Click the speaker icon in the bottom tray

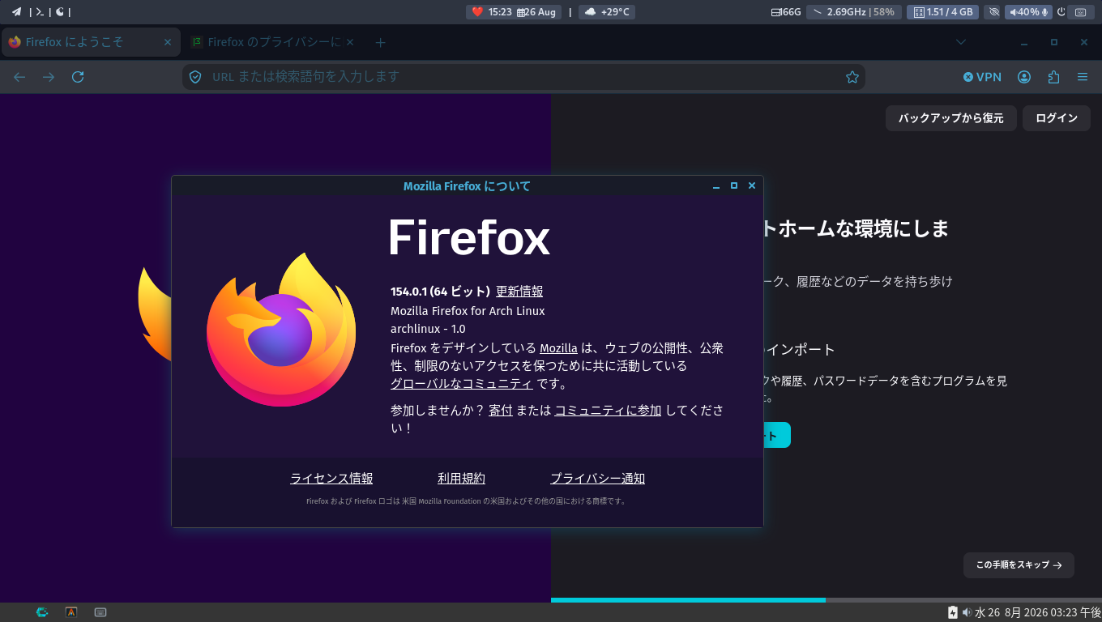tap(967, 612)
